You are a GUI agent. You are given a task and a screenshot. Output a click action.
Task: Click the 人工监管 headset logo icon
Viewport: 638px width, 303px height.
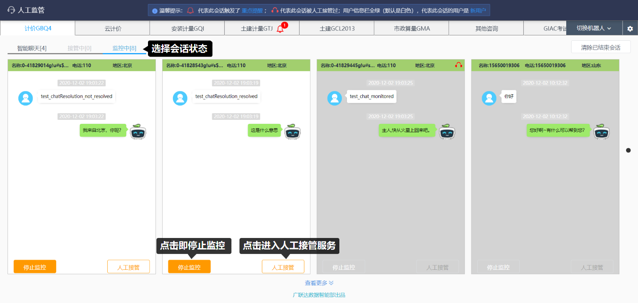point(11,10)
